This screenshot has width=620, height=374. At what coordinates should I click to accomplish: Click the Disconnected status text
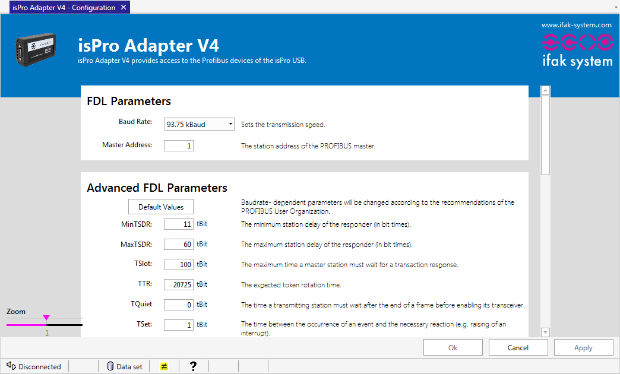point(40,366)
